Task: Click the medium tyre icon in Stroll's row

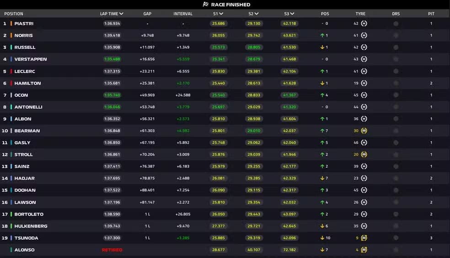Action: pos(364,154)
